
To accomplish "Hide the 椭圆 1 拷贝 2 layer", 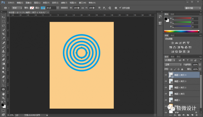I will [x=166, y=87].
